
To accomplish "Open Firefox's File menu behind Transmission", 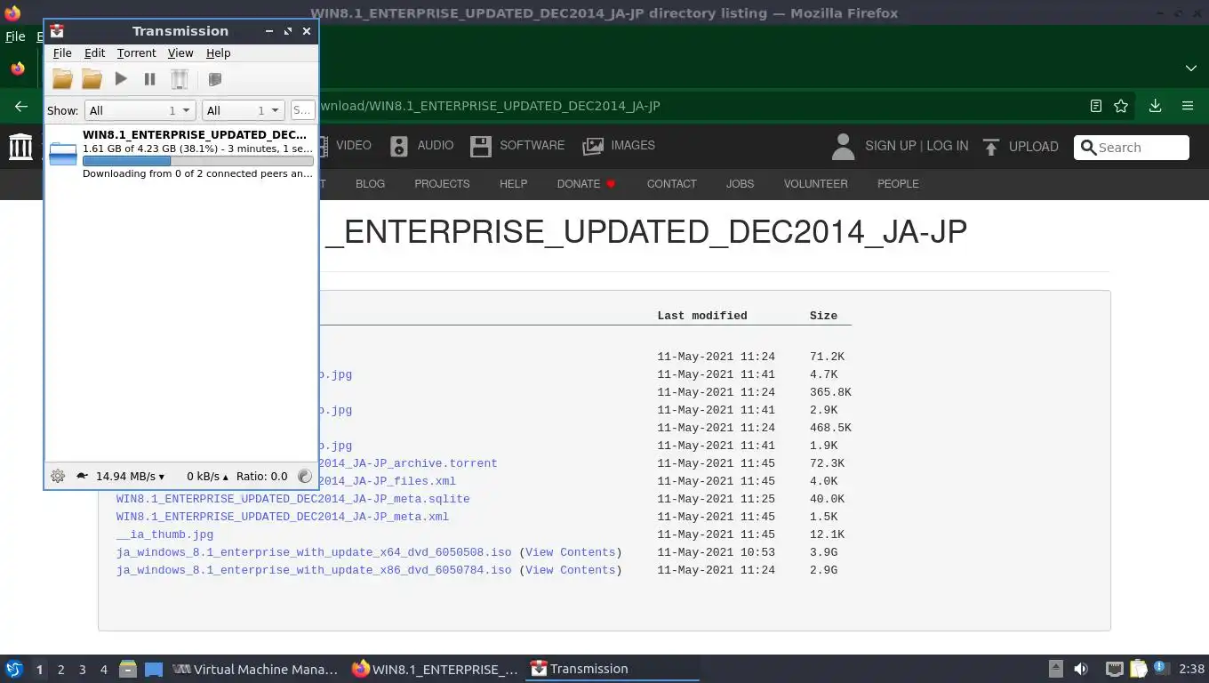I will 15,36.
